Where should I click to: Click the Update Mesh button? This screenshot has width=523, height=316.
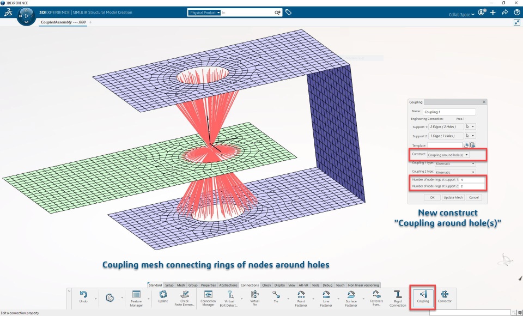click(x=453, y=198)
